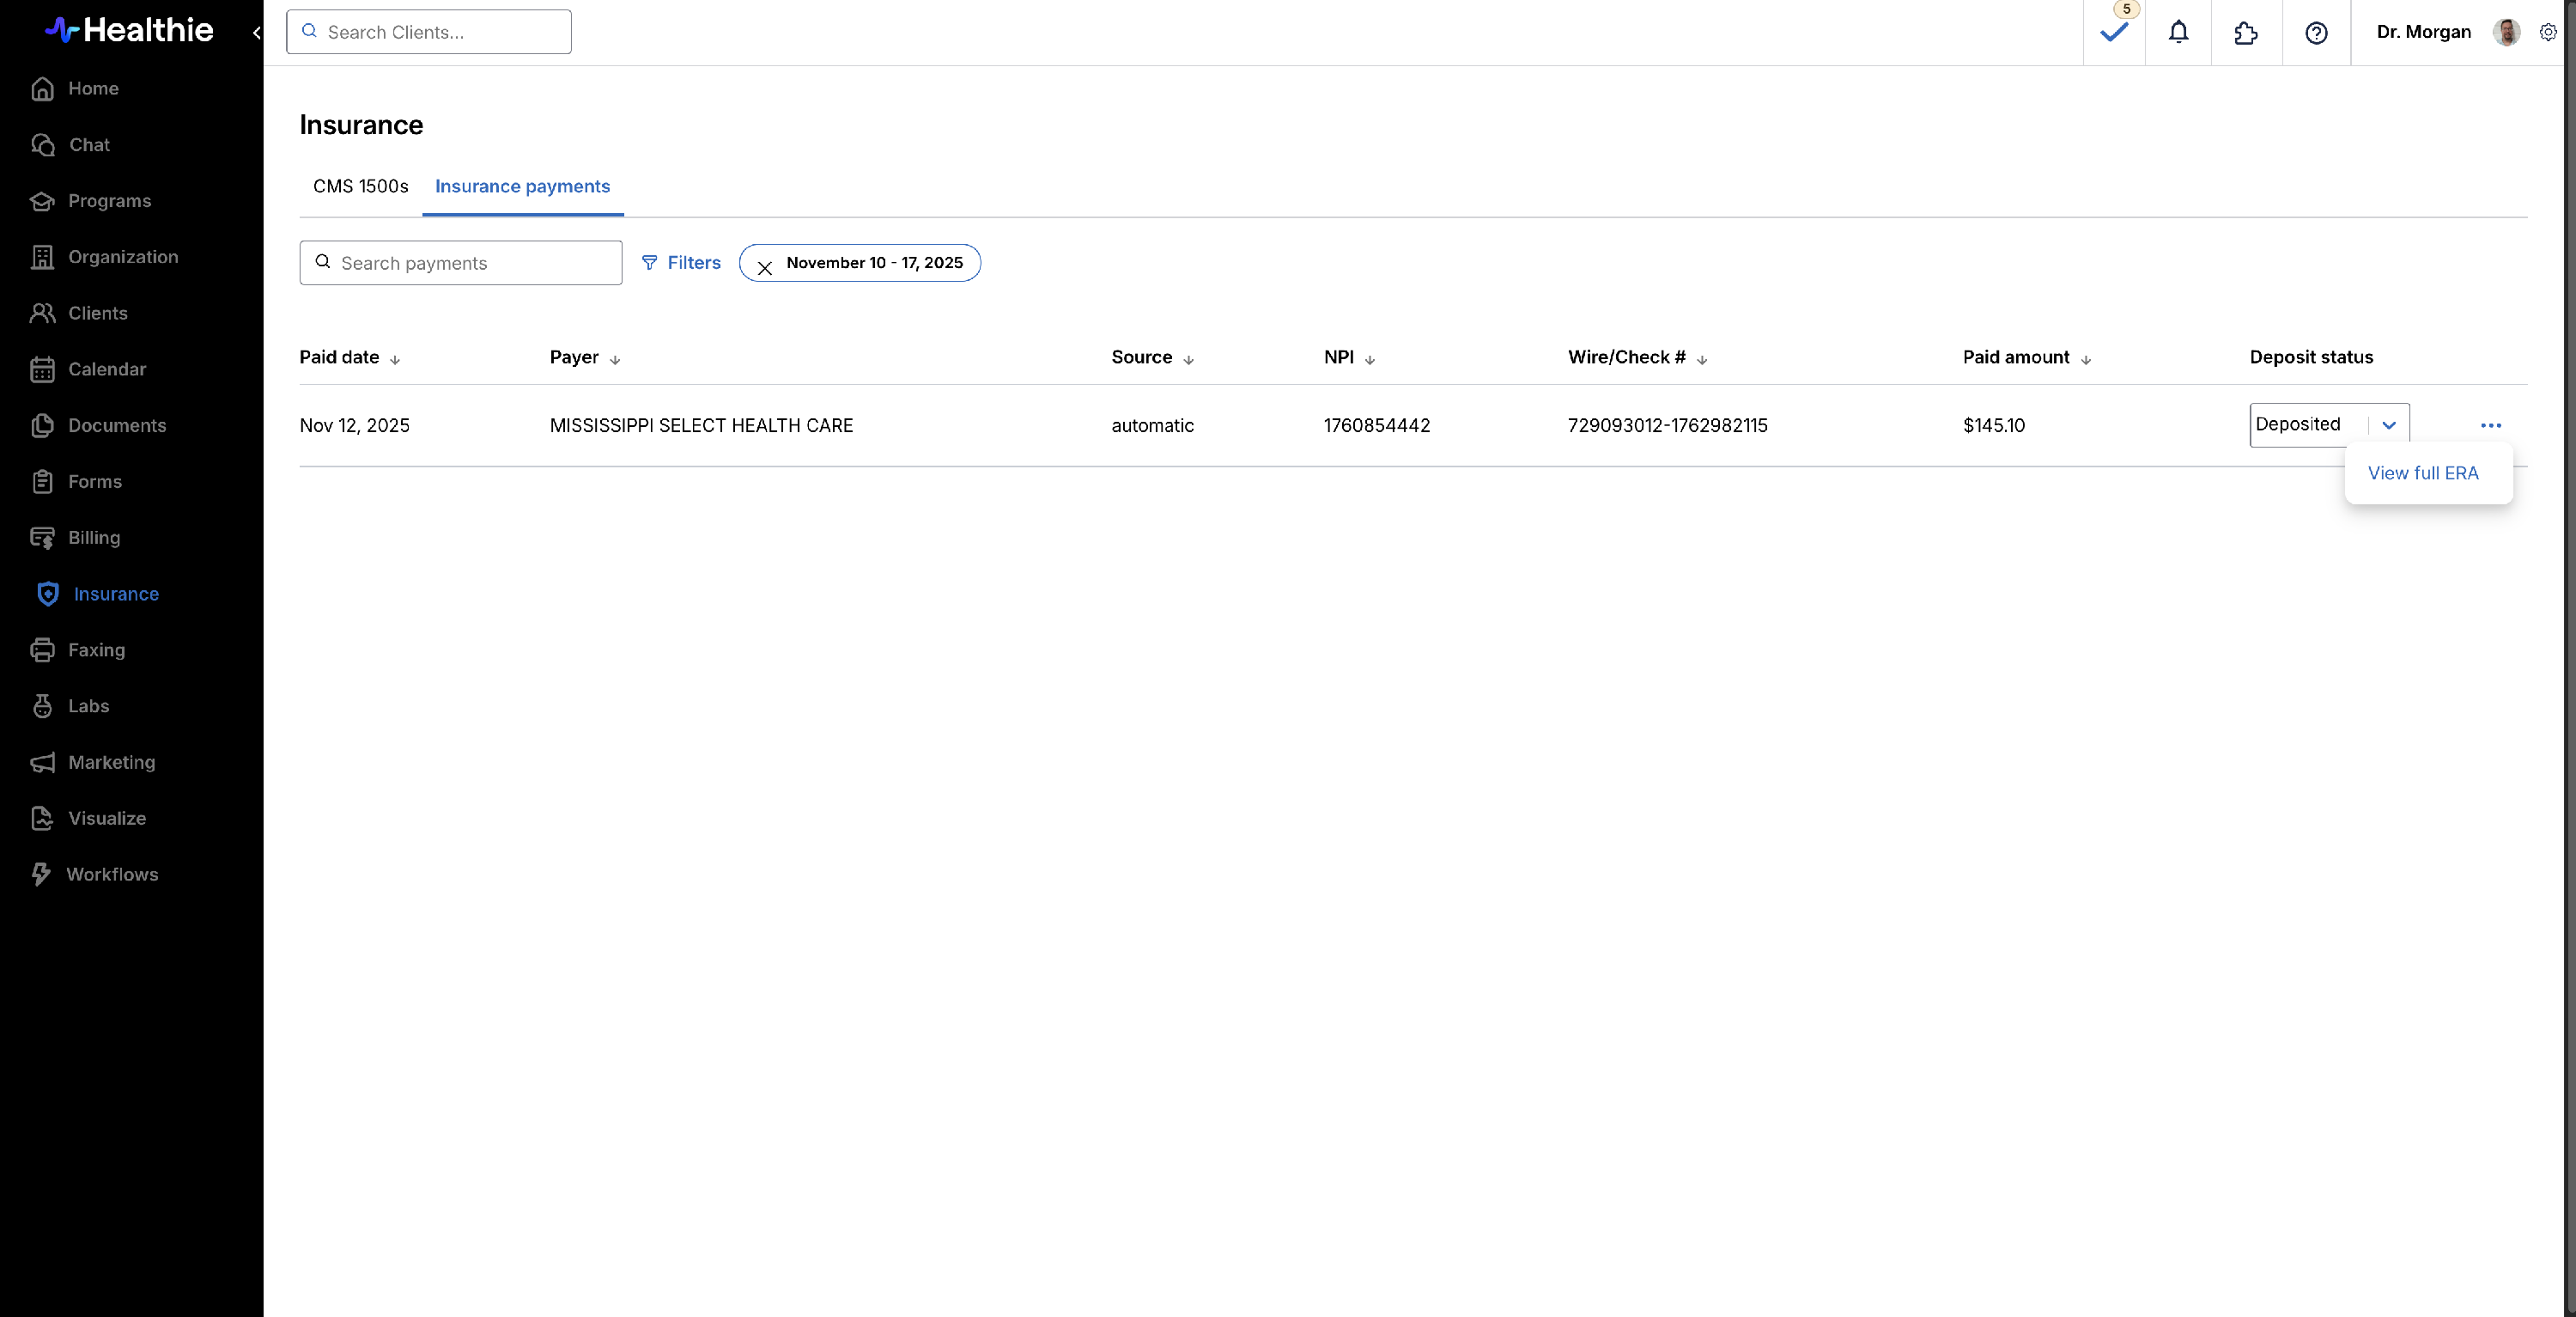Collapse the sidebar with the arrow icon
The width and height of the screenshot is (2576, 1317).
tap(256, 33)
